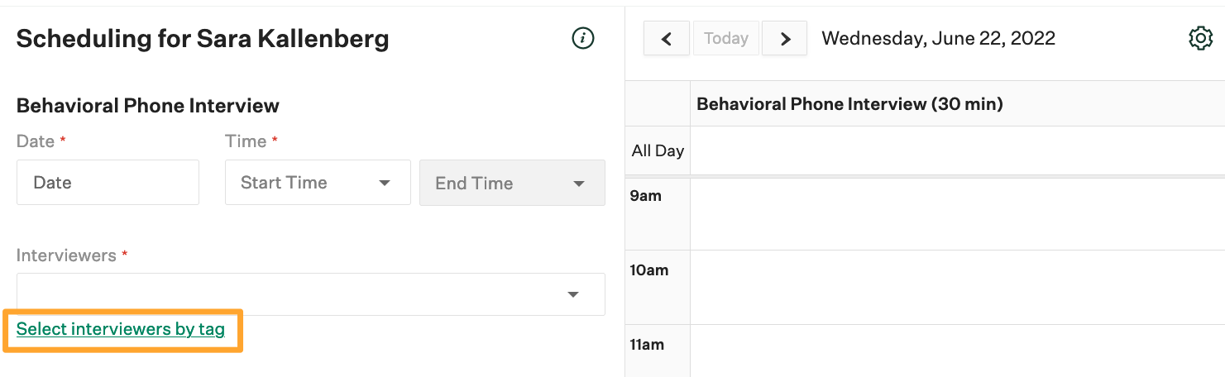Click the Today button

click(726, 39)
